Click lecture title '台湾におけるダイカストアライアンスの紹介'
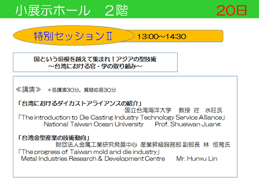This screenshot has height=183, width=259. click(80, 103)
